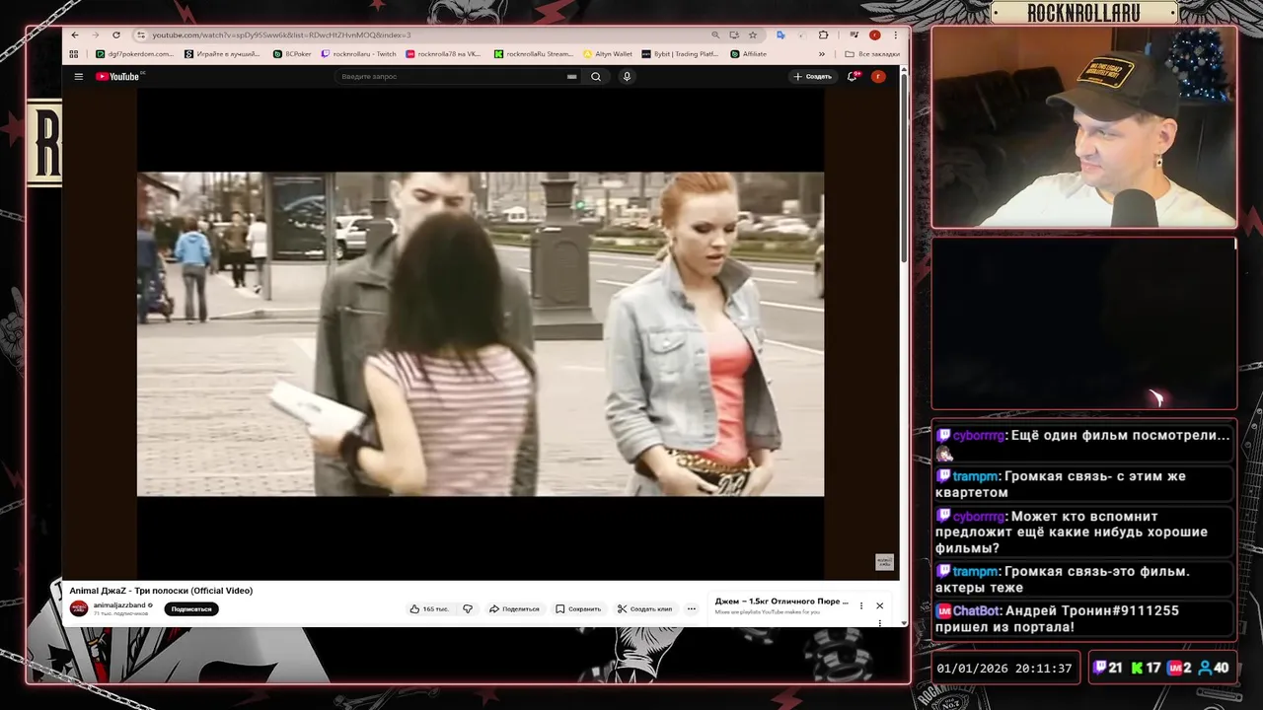
Task: Click the address bar URL
Action: [x=281, y=35]
